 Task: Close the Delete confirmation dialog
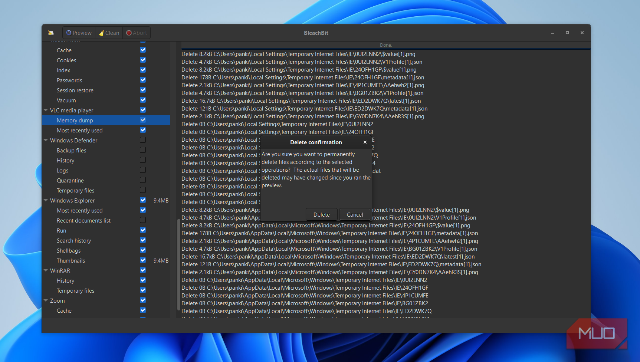pyautogui.click(x=365, y=142)
